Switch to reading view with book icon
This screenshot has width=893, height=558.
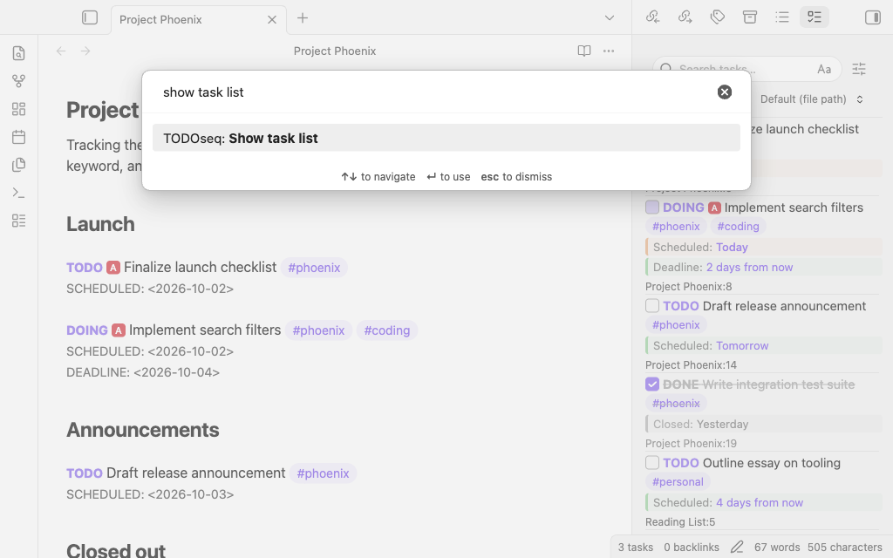click(x=583, y=51)
